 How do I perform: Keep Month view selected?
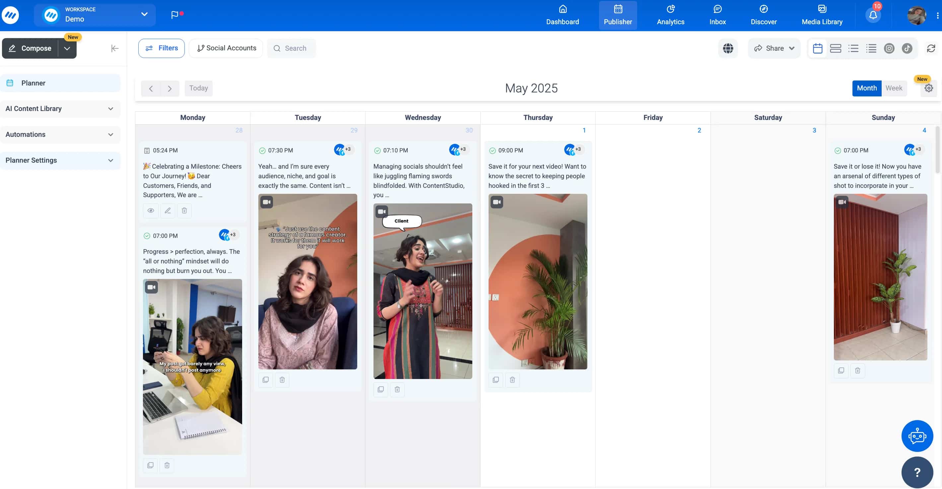click(867, 88)
